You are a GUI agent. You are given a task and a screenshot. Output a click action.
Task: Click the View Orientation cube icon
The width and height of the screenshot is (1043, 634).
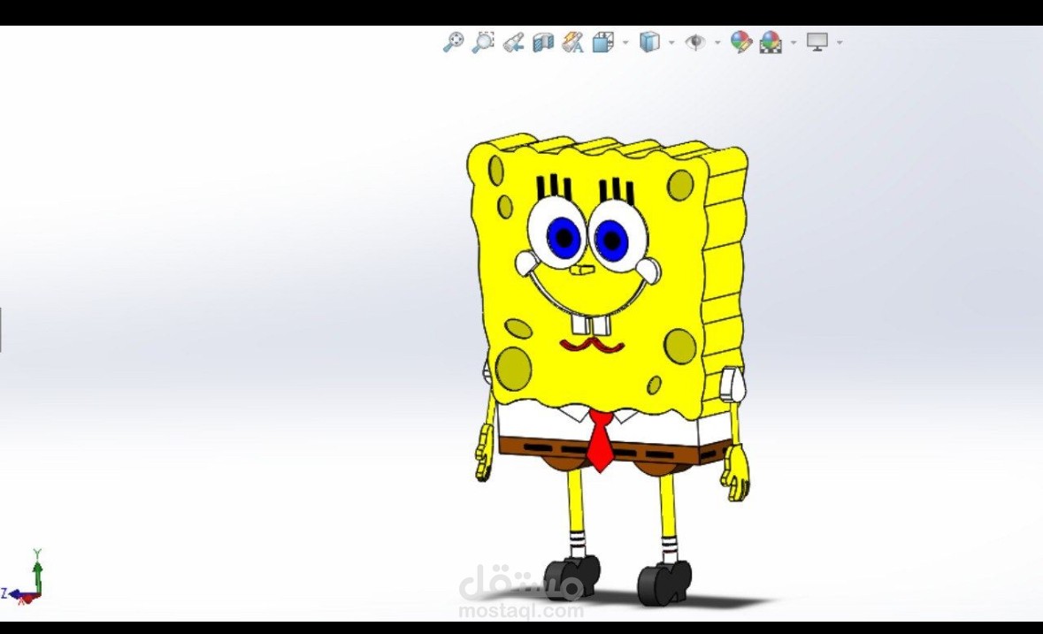(x=602, y=42)
